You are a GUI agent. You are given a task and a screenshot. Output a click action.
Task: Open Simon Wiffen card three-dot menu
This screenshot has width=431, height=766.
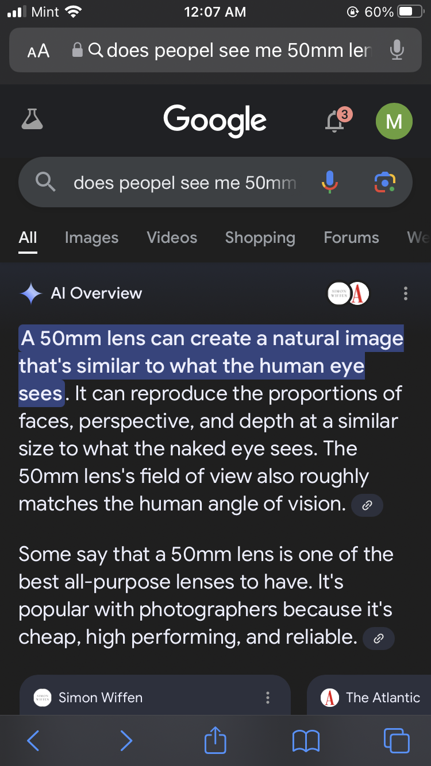[x=267, y=698]
